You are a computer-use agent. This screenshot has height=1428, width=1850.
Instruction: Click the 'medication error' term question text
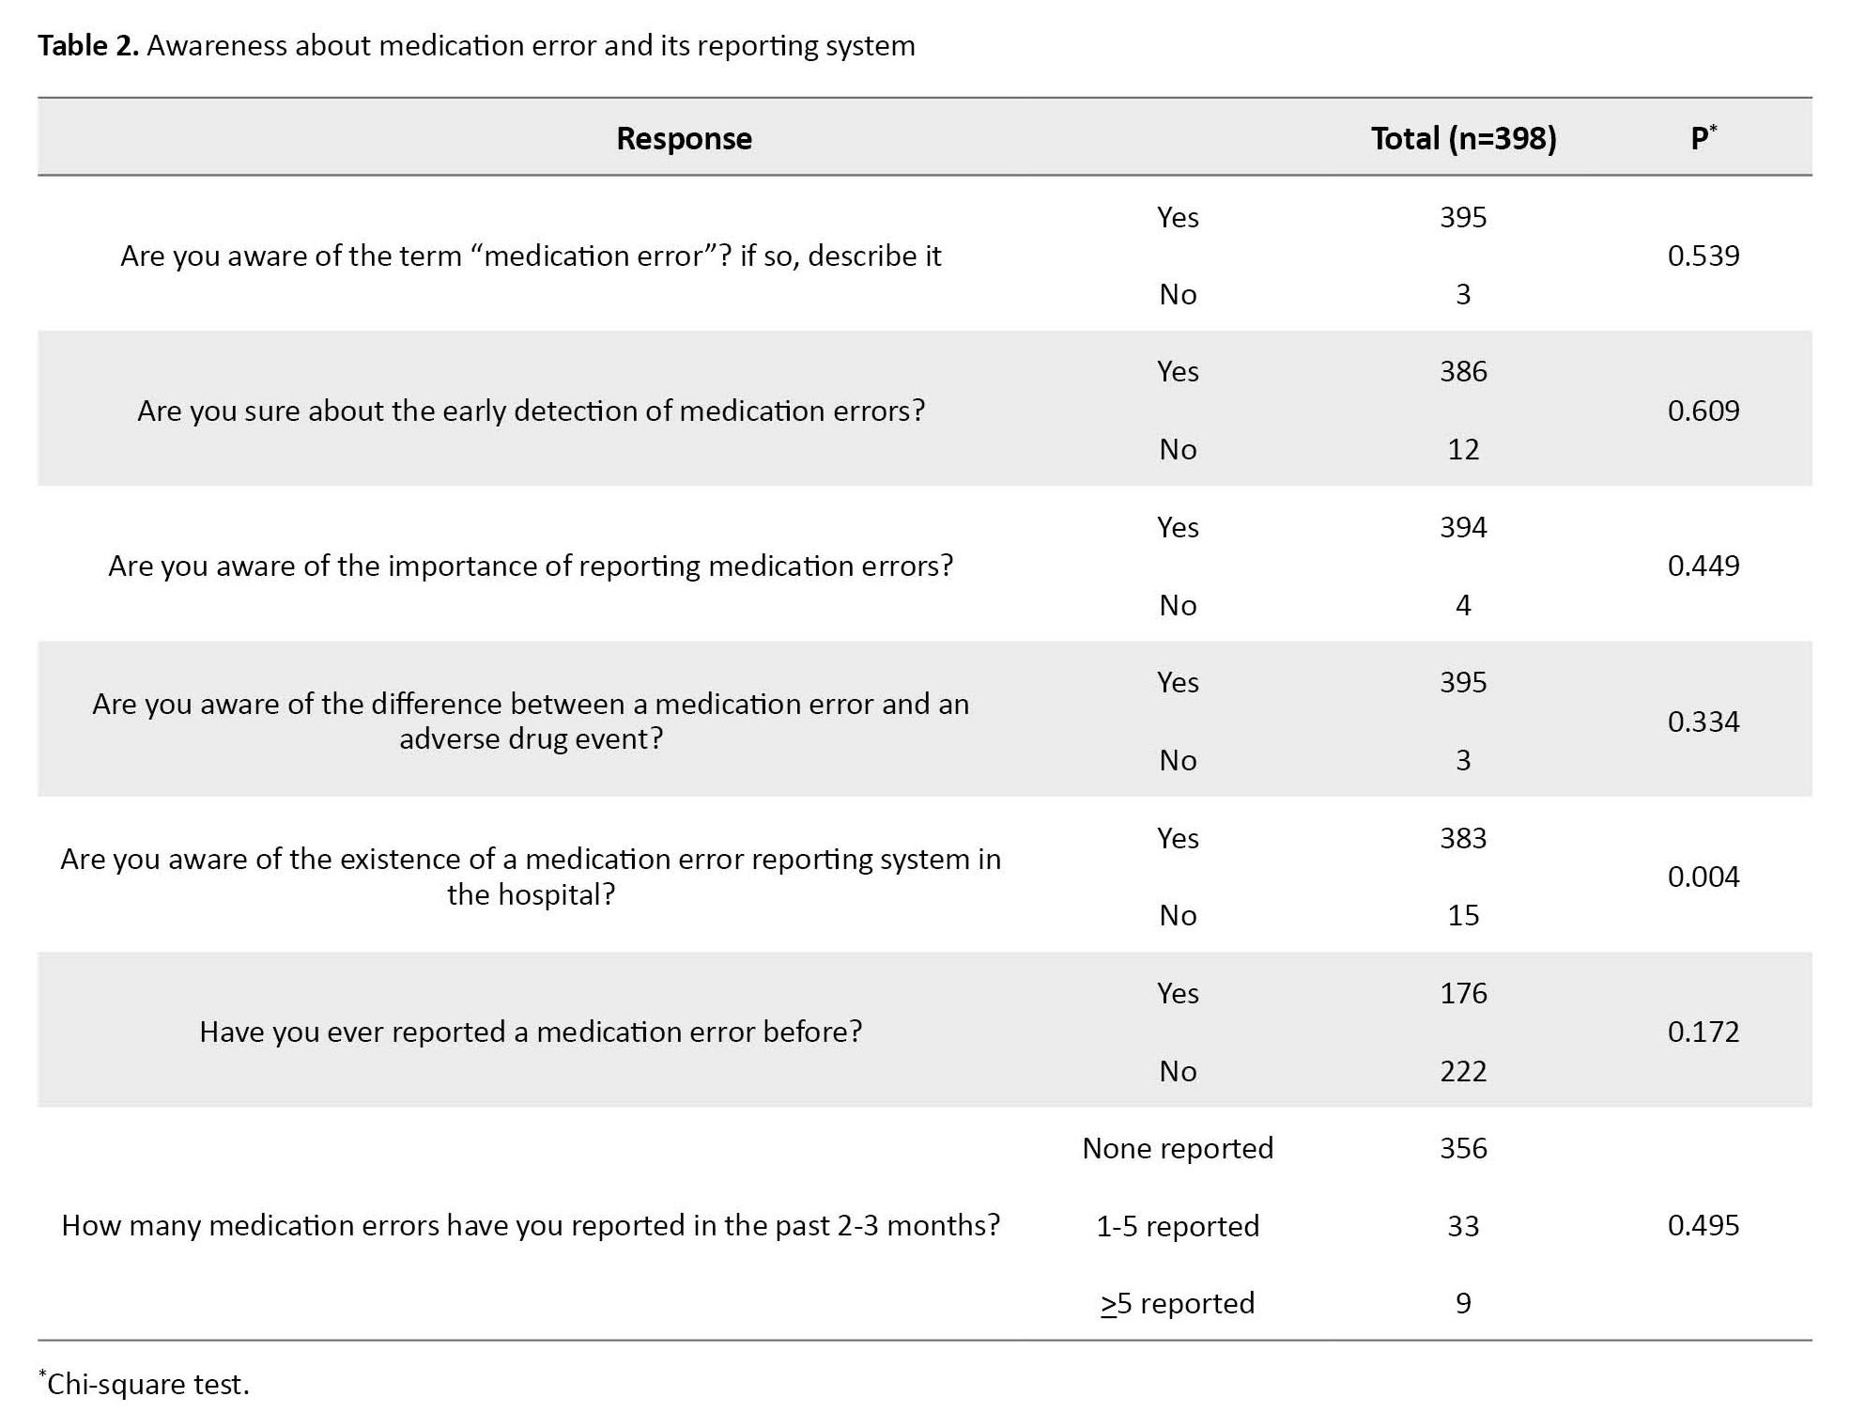coord(531,256)
